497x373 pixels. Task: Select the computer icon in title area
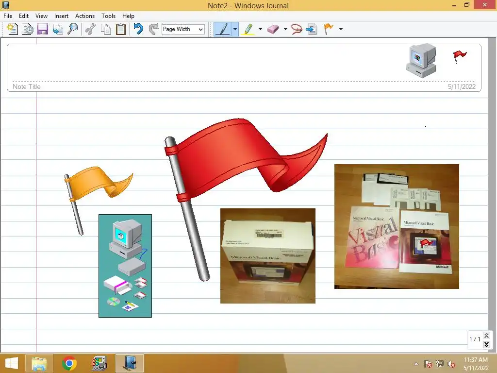coord(422,61)
